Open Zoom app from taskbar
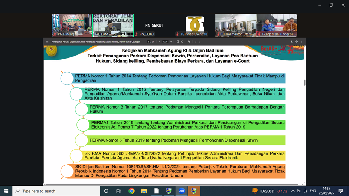The image size is (349, 196). 182,191
